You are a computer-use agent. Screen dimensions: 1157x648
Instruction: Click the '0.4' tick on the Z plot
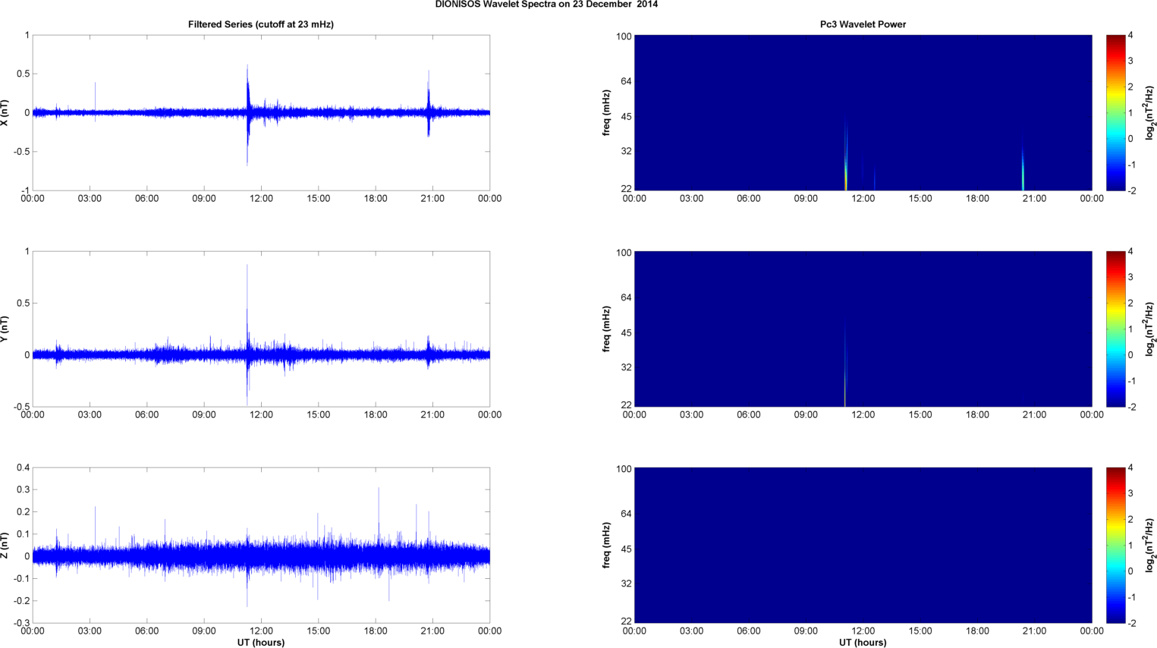pos(23,467)
